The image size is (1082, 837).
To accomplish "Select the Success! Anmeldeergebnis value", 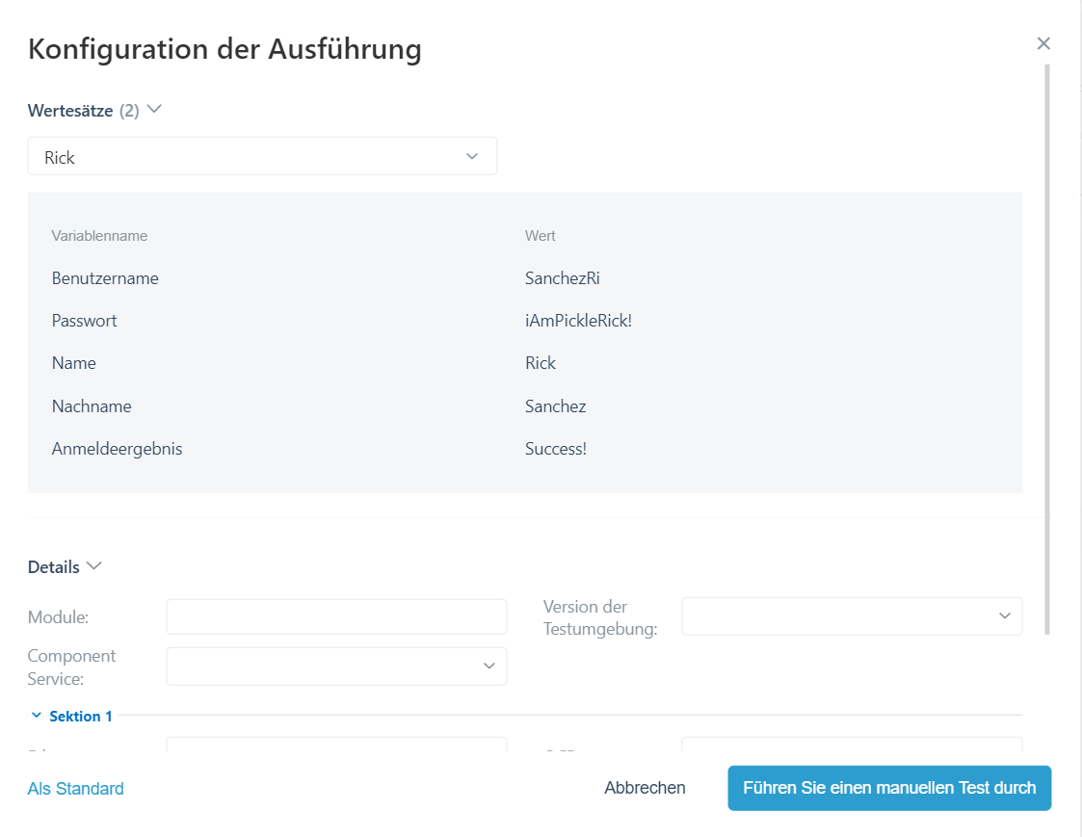I will pyautogui.click(x=555, y=449).
